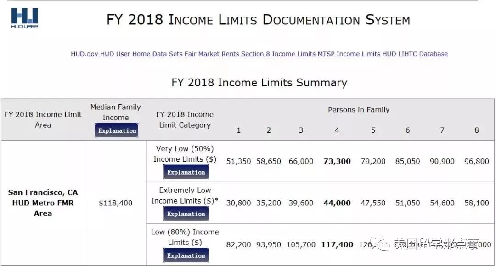The image size is (496, 266).
Task: Open the Fair Market Rents link
Action: 212,54
